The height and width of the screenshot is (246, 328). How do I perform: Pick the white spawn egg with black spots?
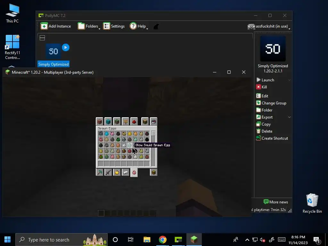point(147,151)
